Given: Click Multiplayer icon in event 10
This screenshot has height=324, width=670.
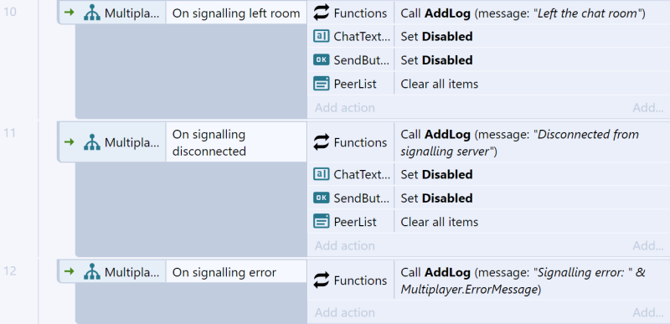Looking at the screenshot, I should (x=92, y=13).
